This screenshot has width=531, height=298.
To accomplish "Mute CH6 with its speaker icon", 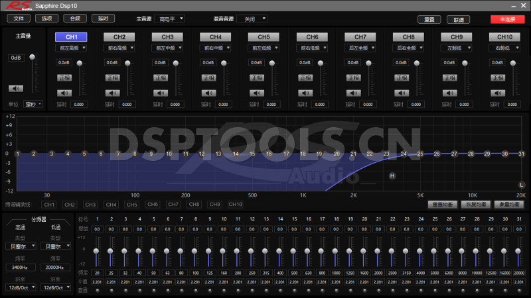I will 305,93.
